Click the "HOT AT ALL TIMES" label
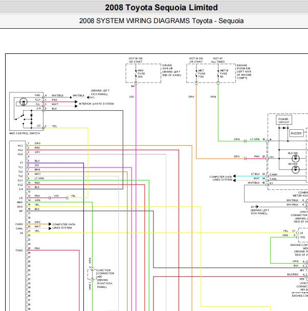The height and width of the screenshot is (311, 308). pos(217,60)
